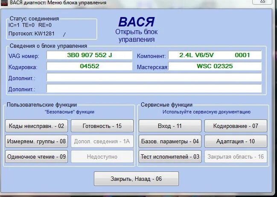Click the Сервисные функции group title
Screen dimensions: 277x197
[x=166, y=104]
